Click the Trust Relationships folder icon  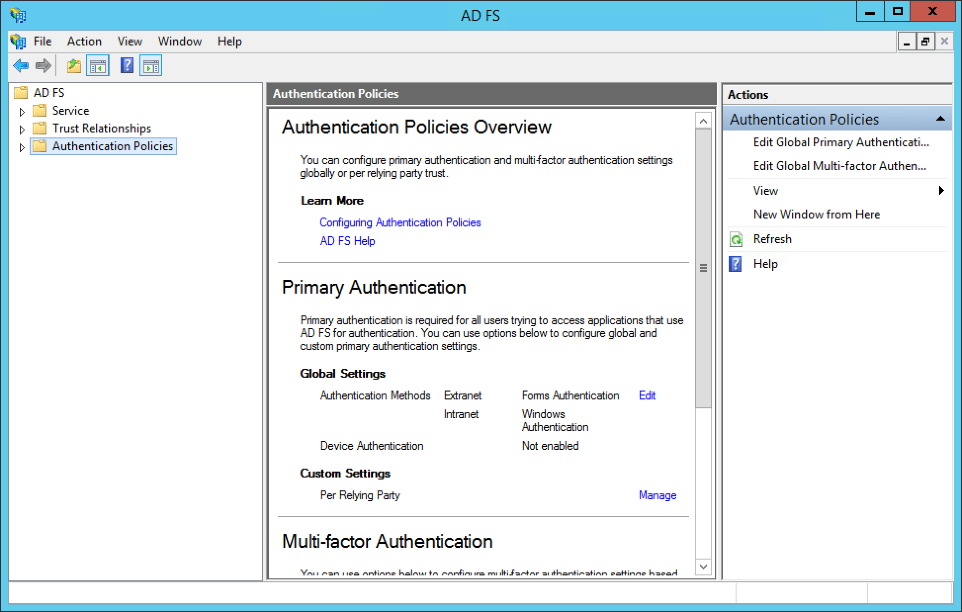[x=40, y=128]
